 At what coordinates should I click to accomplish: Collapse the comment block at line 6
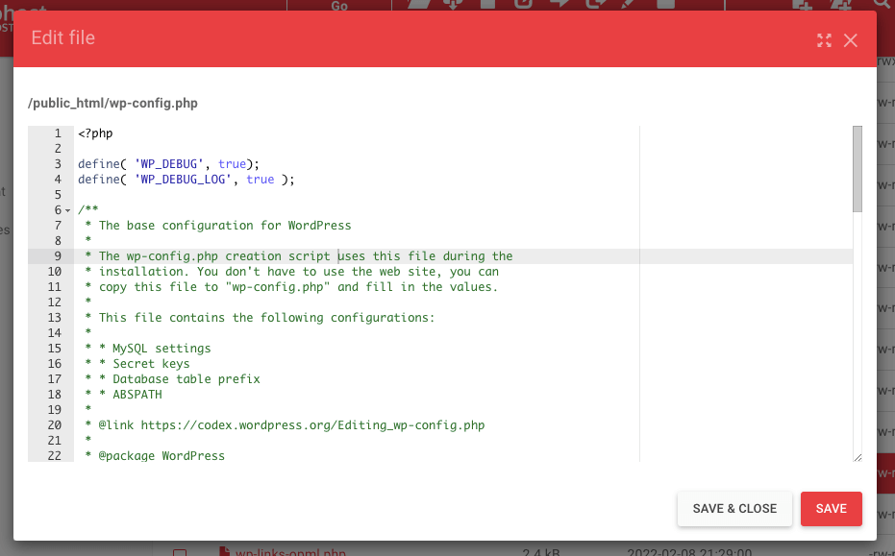pyautogui.click(x=68, y=210)
